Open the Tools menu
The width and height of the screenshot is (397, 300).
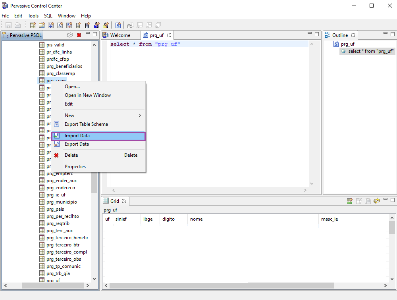pyautogui.click(x=33, y=16)
